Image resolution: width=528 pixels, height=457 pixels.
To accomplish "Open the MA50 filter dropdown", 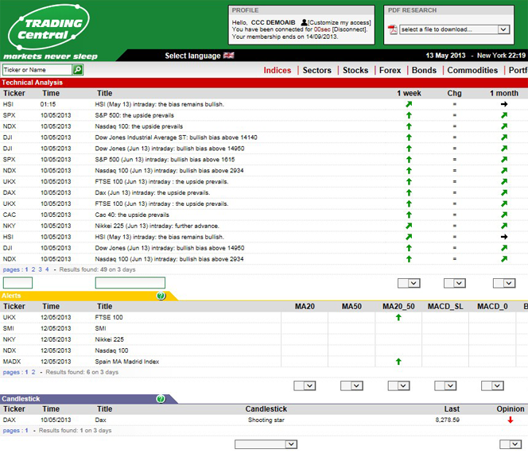I will [x=351, y=385].
